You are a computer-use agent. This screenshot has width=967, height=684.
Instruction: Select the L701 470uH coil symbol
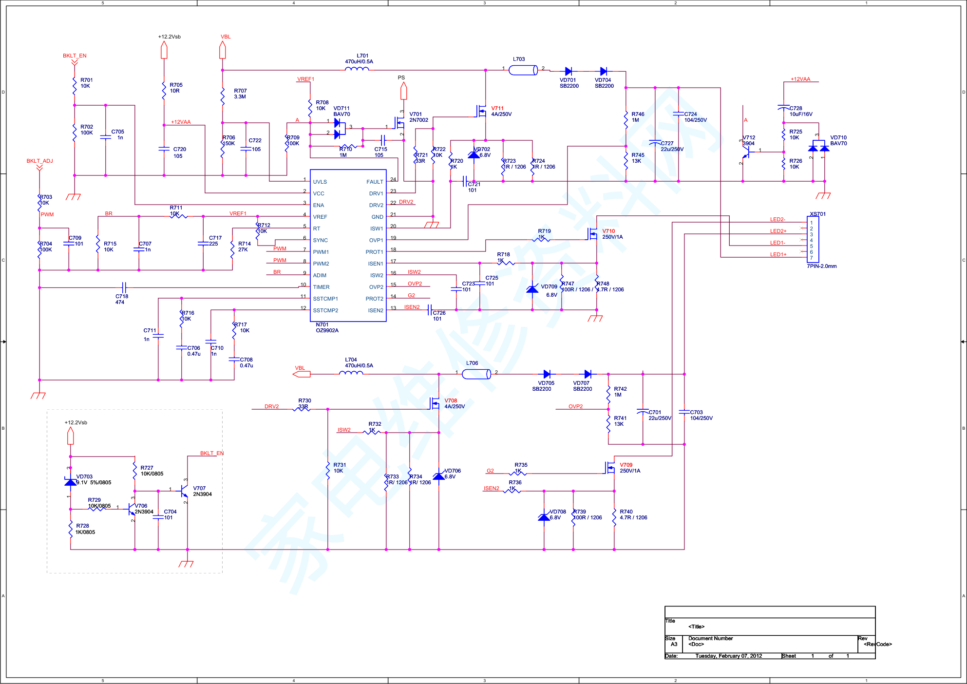[x=357, y=69]
